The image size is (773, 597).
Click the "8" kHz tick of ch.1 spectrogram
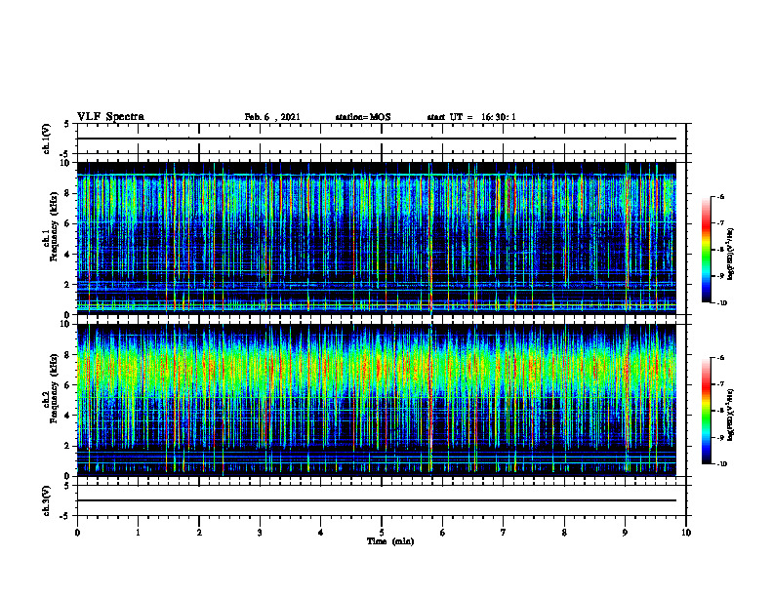click(x=67, y=193)
